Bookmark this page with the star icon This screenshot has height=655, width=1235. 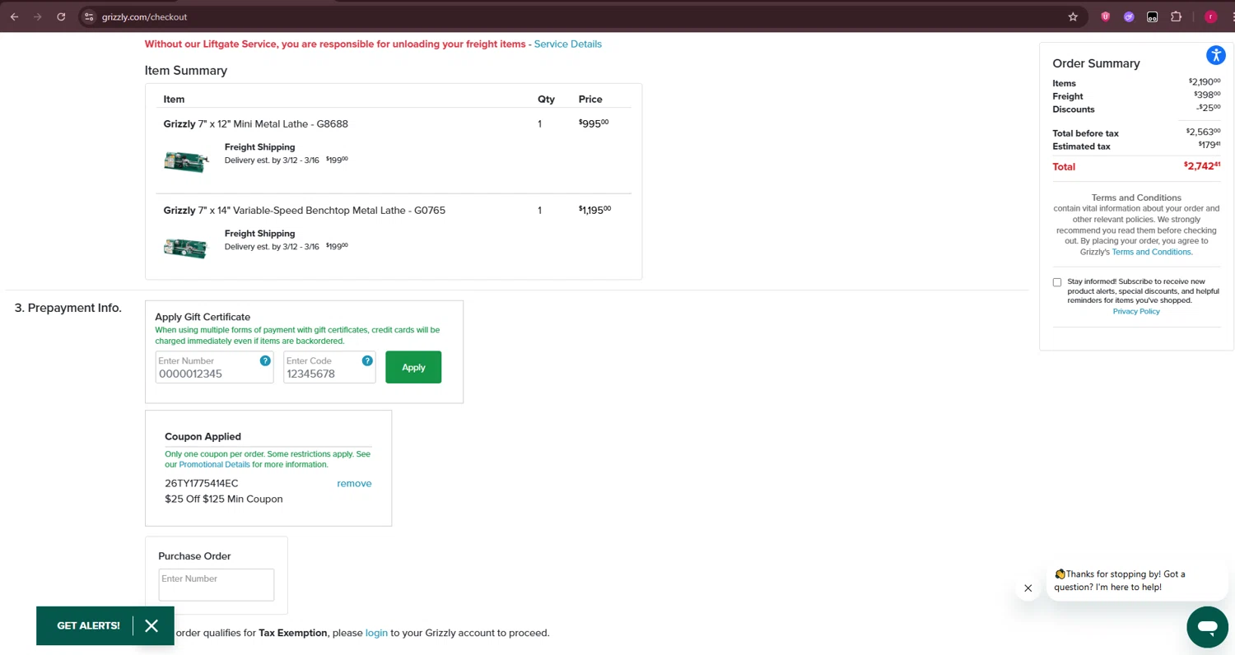point(1073,16)
